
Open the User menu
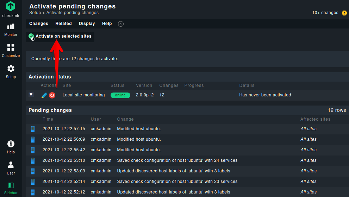(11, 168)
